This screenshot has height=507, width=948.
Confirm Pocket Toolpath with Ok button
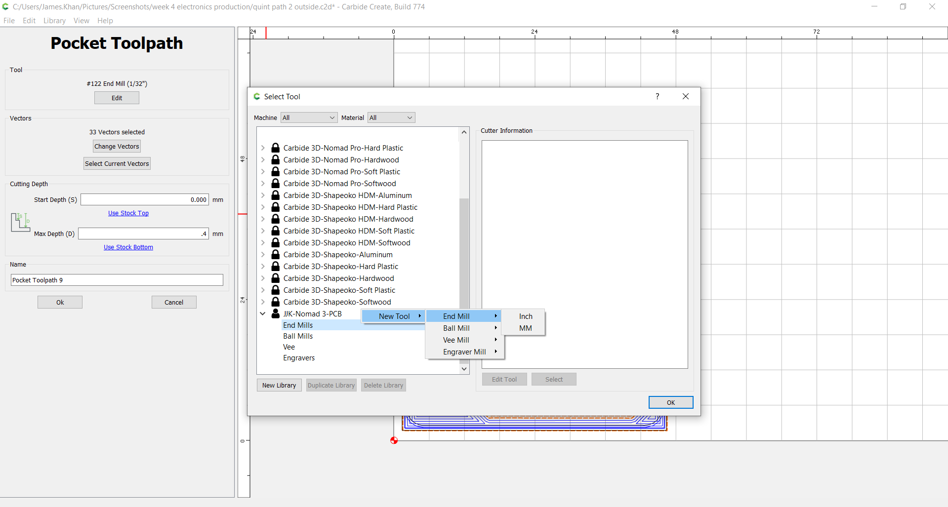(x=60, y=302)
